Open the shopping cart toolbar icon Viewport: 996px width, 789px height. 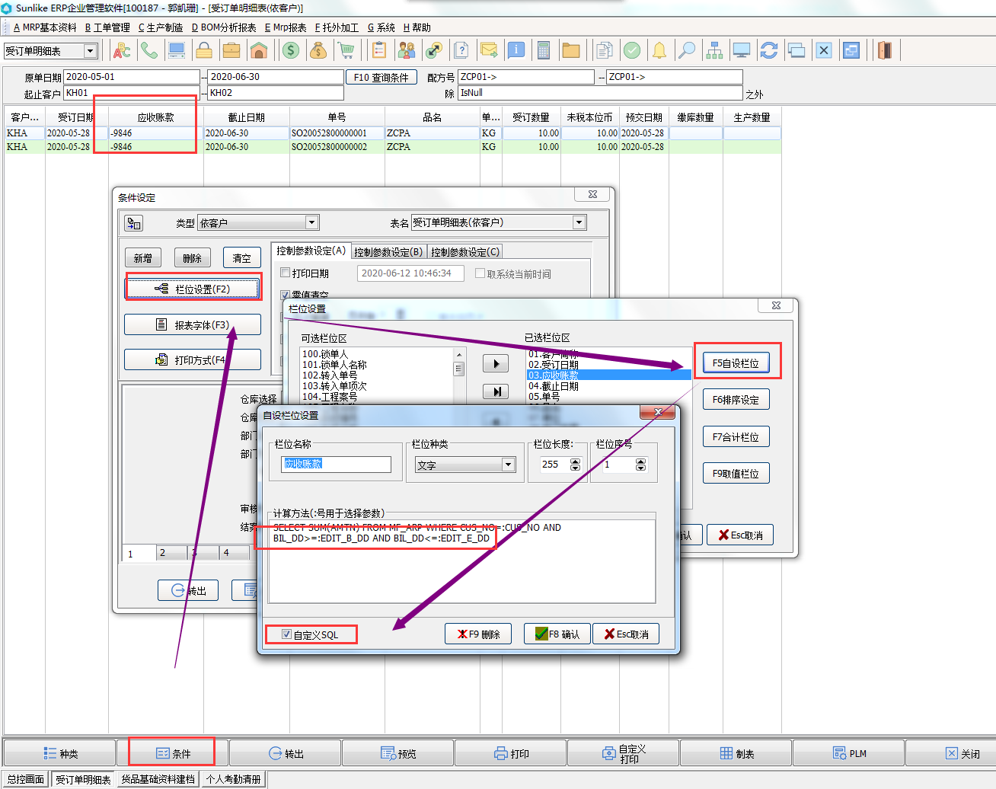[x=346, y=51]
